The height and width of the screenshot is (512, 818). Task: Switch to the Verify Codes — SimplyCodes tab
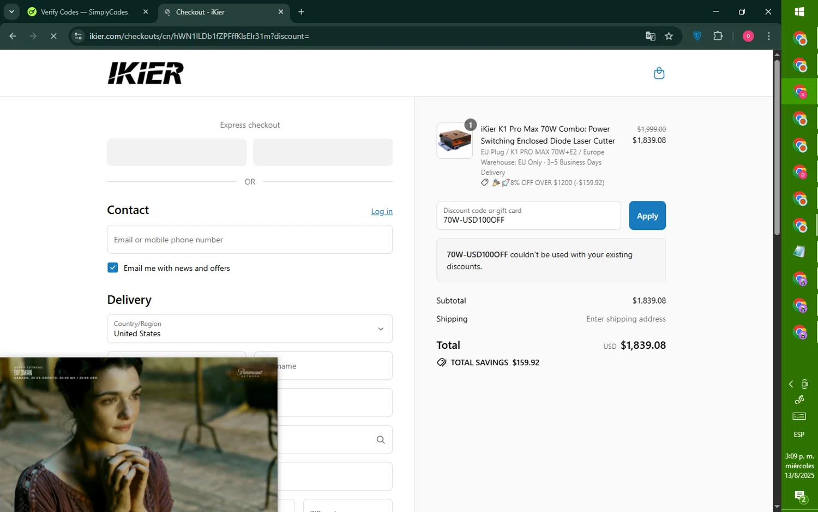pyautogui.click(x=84, y=12)
